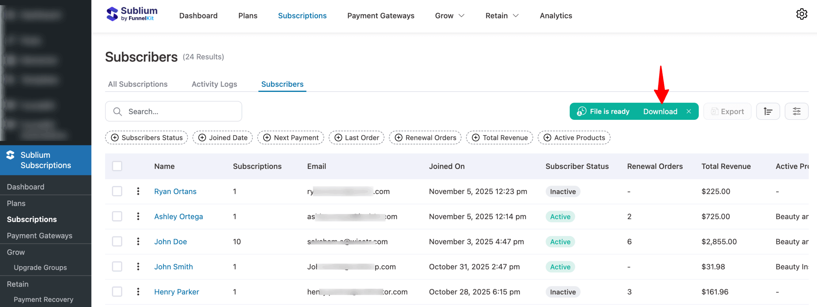Expand the Grow navigation dropdown
This screenshot has height=307, width=817.
pyautogui.click(x=449, y=15)
